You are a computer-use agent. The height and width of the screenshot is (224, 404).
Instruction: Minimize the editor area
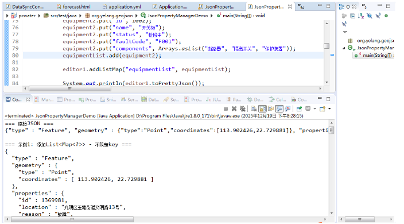(x=320, y=5)
